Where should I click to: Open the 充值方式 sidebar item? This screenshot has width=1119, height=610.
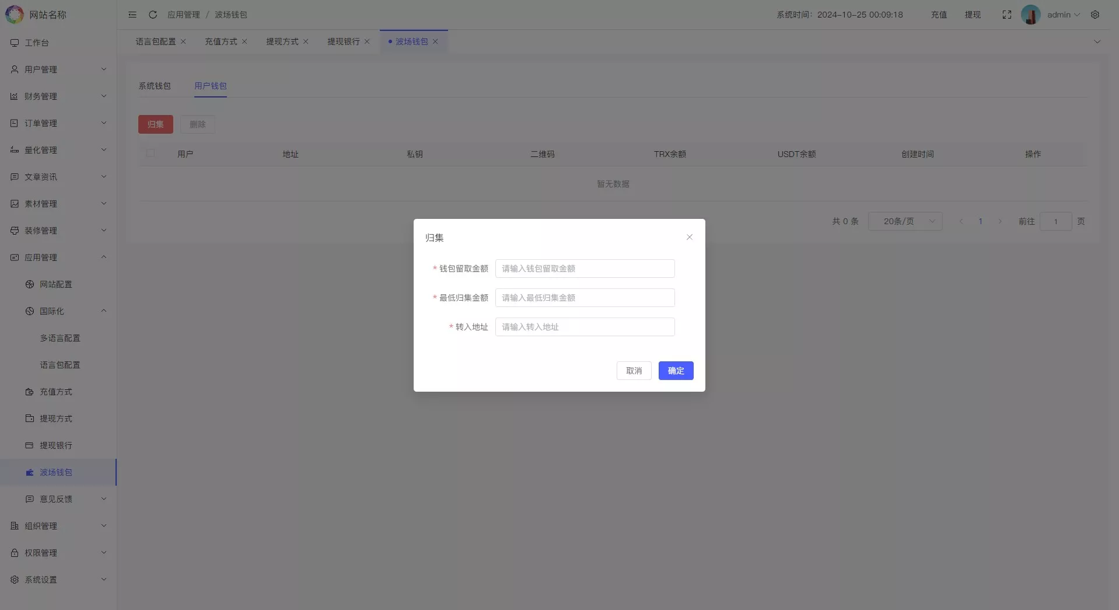(x=55, y=392)
